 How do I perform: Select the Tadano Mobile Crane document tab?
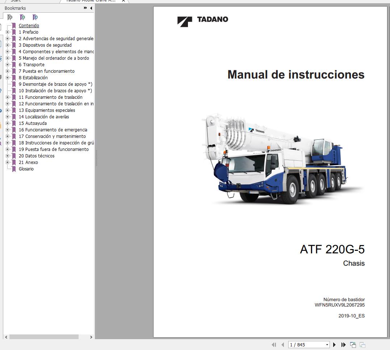pyautogui.click(x=91, y=1)
